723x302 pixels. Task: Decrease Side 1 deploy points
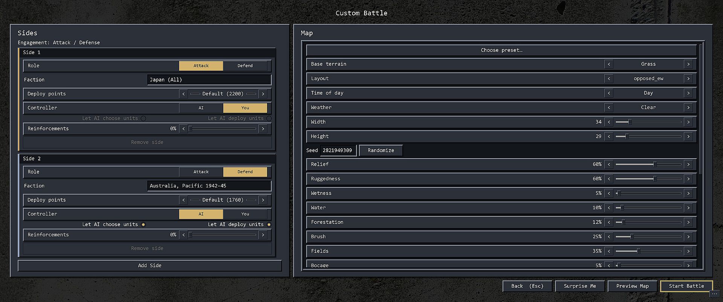click(x=183, y=94)
